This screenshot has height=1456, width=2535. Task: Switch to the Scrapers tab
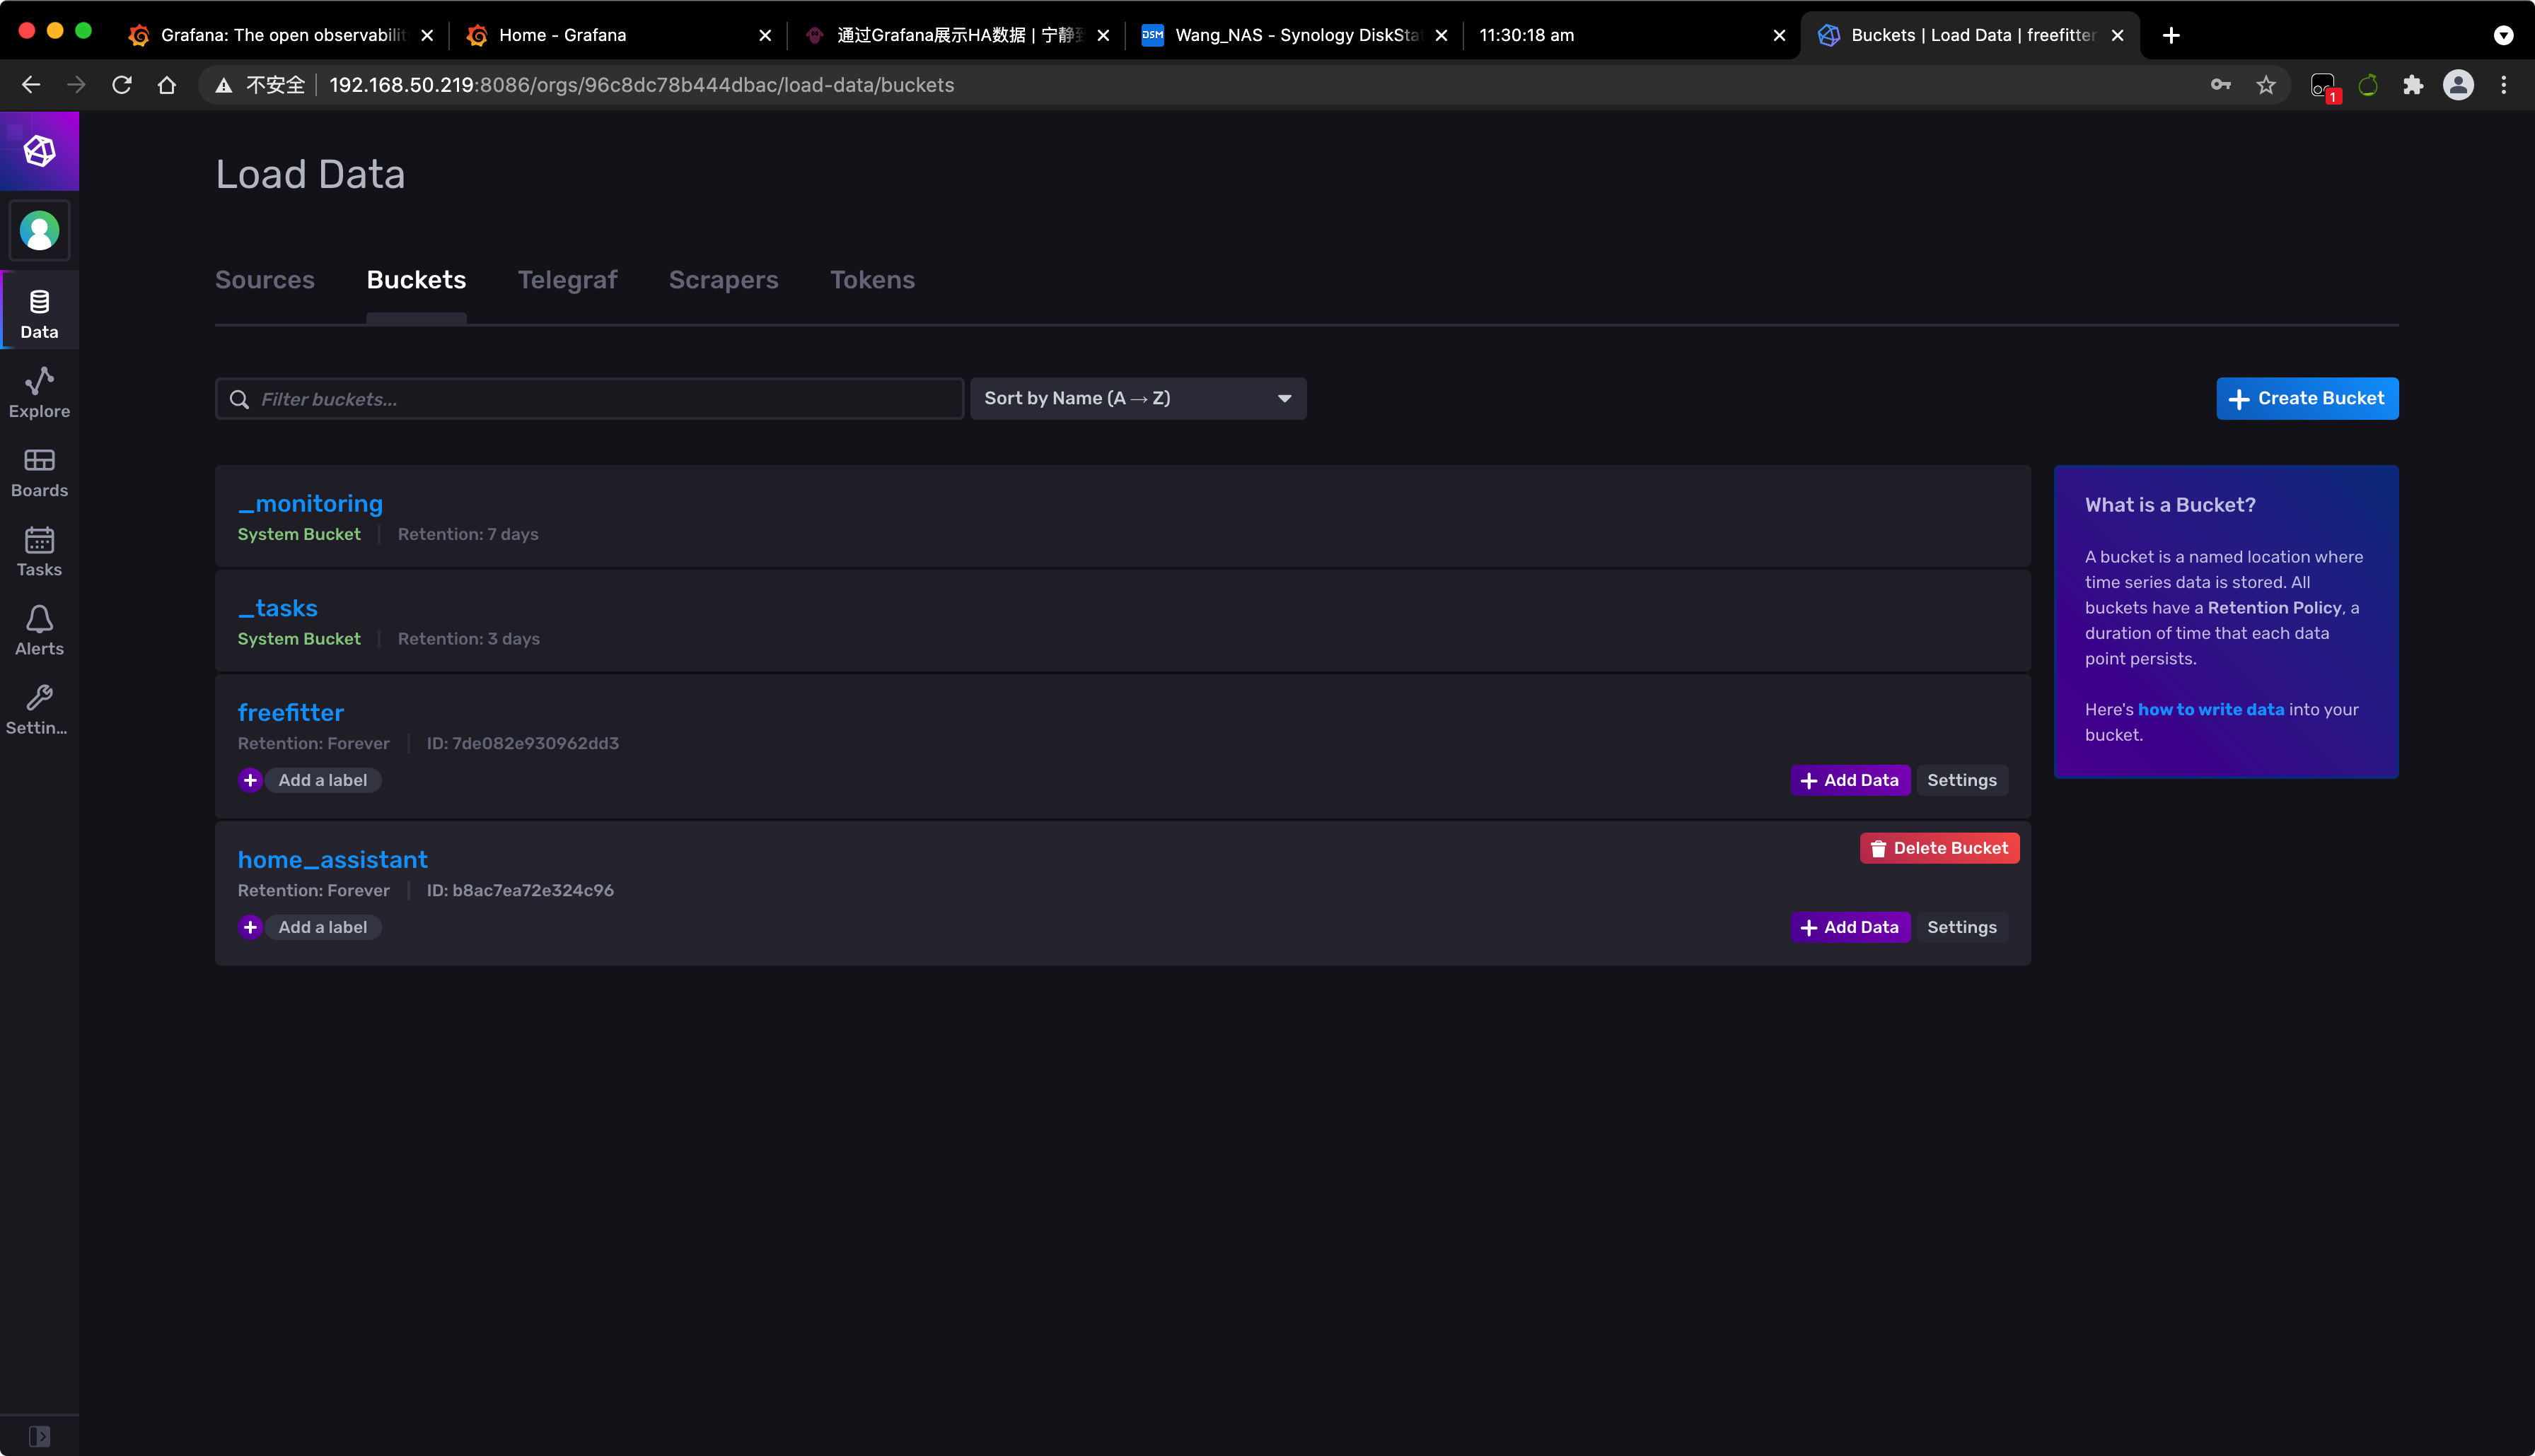tap(724, 280)
